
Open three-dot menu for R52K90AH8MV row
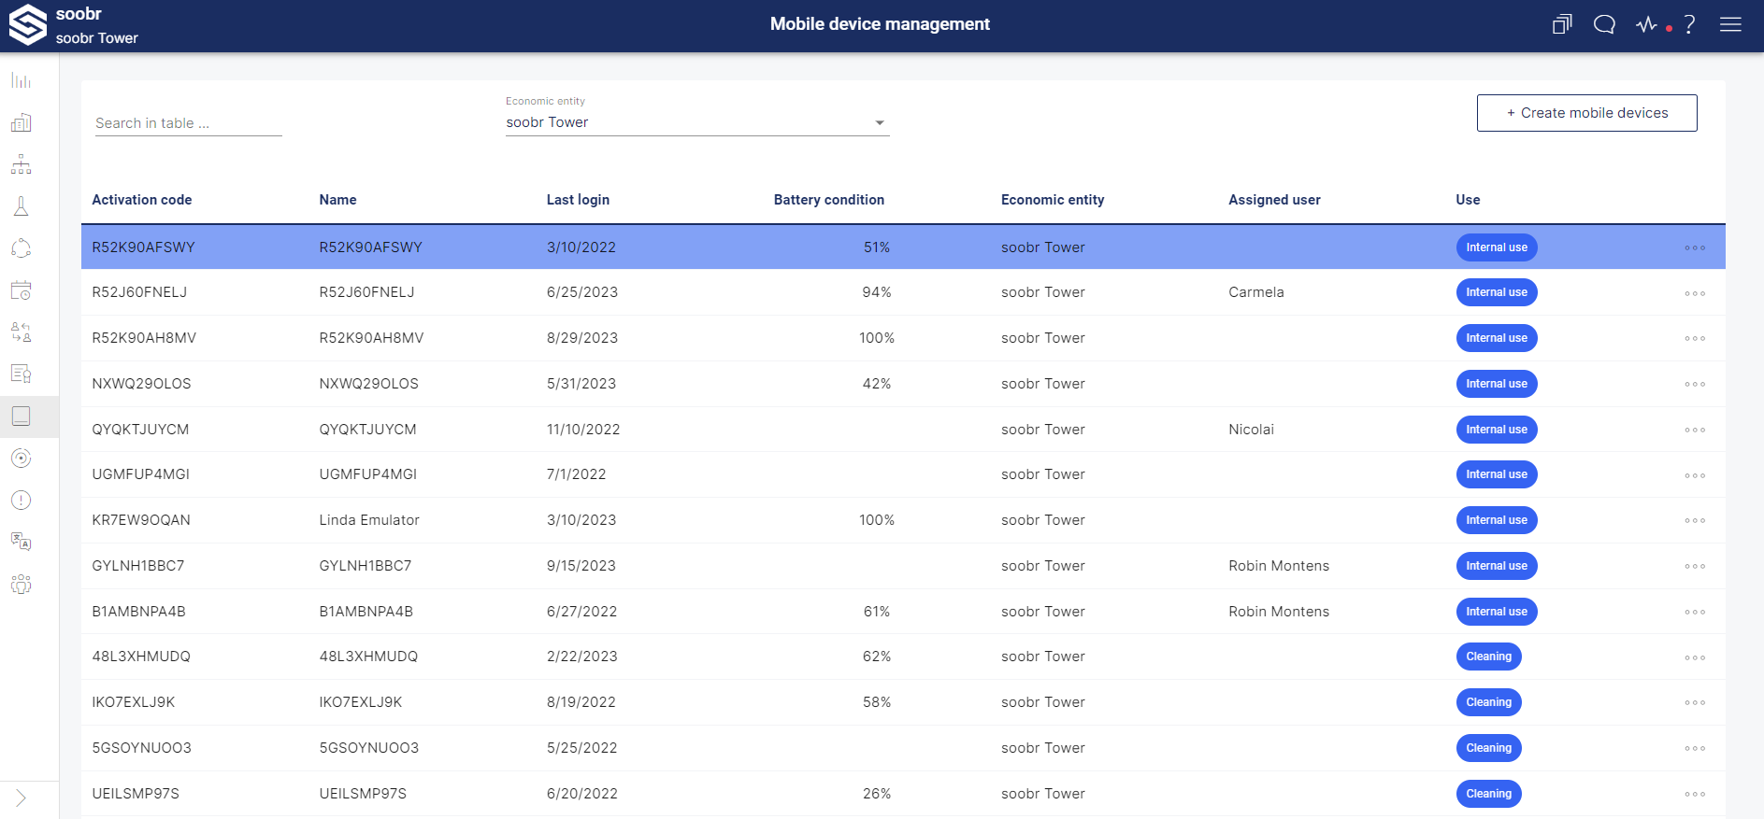click(1695, 338)
